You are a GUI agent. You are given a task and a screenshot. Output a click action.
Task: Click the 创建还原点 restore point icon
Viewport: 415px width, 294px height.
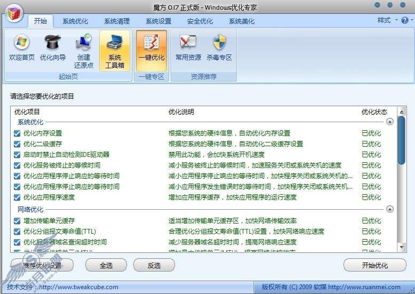coord(84,51)
